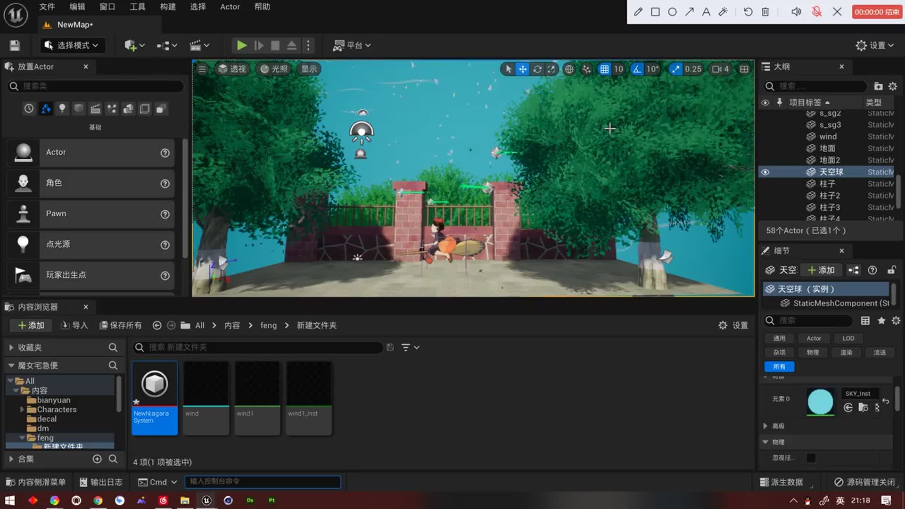Viewport: 905px width, 509px height.
Task: Click the lock icon in Details panel
Action: click(891, 270)
